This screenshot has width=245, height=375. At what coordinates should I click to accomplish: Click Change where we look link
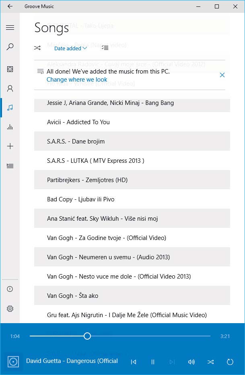click(x=77, y=80)
